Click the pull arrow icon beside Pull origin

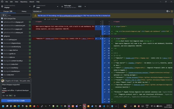62,6
